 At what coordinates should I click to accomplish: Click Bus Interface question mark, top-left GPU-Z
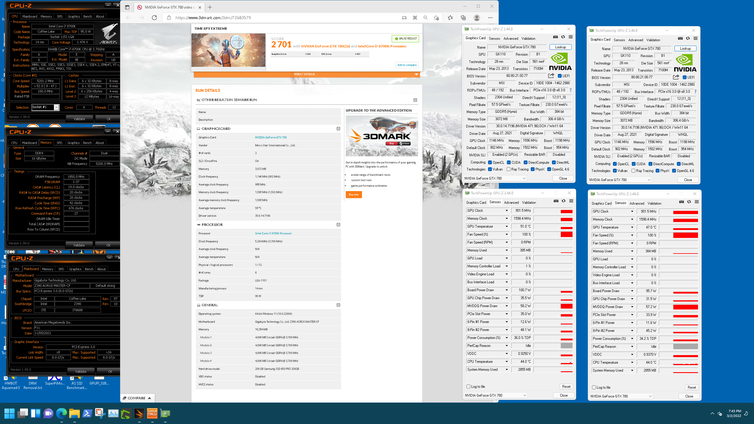[x=571, y=90]
